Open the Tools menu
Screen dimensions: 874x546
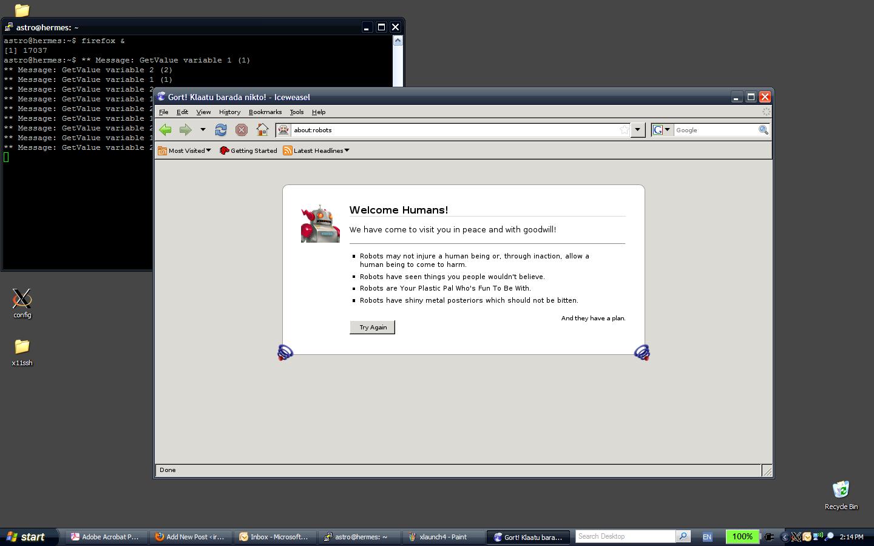[x=297, y=112]
